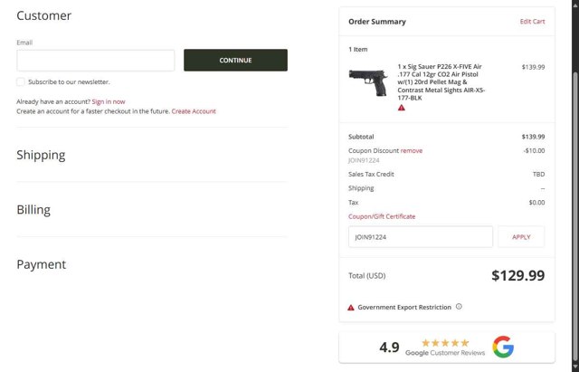Expand the Payment checkout section
Viewport: 579px width, 372px height.
pos(41,264)
